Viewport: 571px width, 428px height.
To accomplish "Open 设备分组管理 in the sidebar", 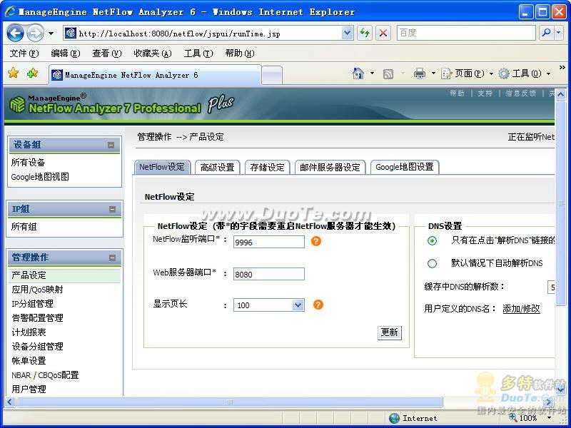I will 37,347.
